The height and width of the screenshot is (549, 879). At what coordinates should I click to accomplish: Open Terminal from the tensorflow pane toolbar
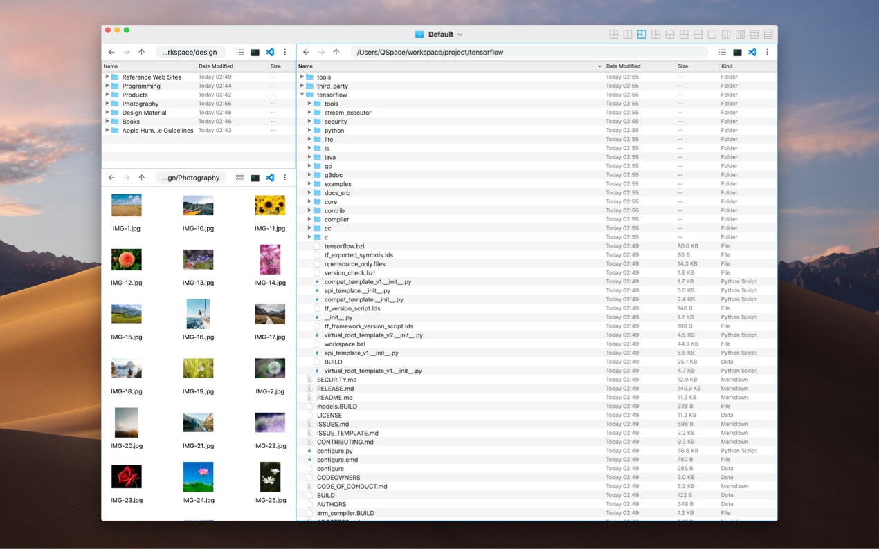pos(737,52)
